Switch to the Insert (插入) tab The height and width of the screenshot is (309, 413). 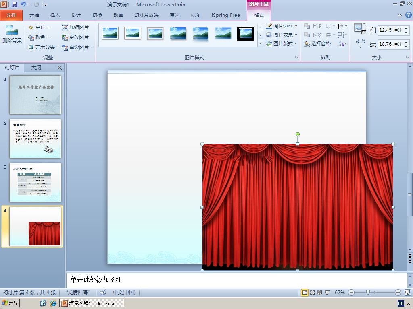pyautogui.click(x=55, y=15)
